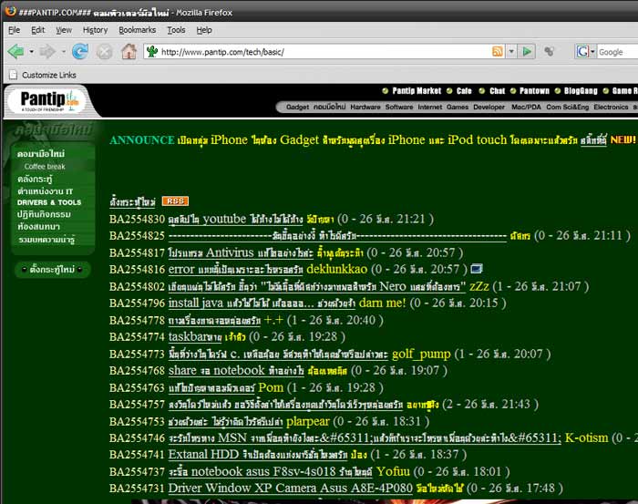Open the Back history dropdown arrow
The height and width of the screenshot is (504, 638).
(31, 52)
